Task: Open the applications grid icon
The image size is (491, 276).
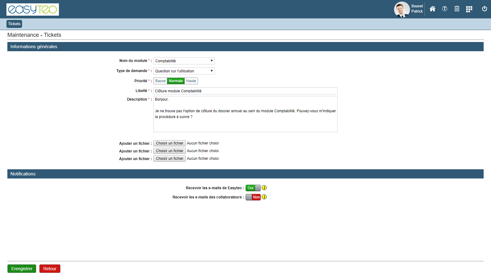Action: [469, 9]
